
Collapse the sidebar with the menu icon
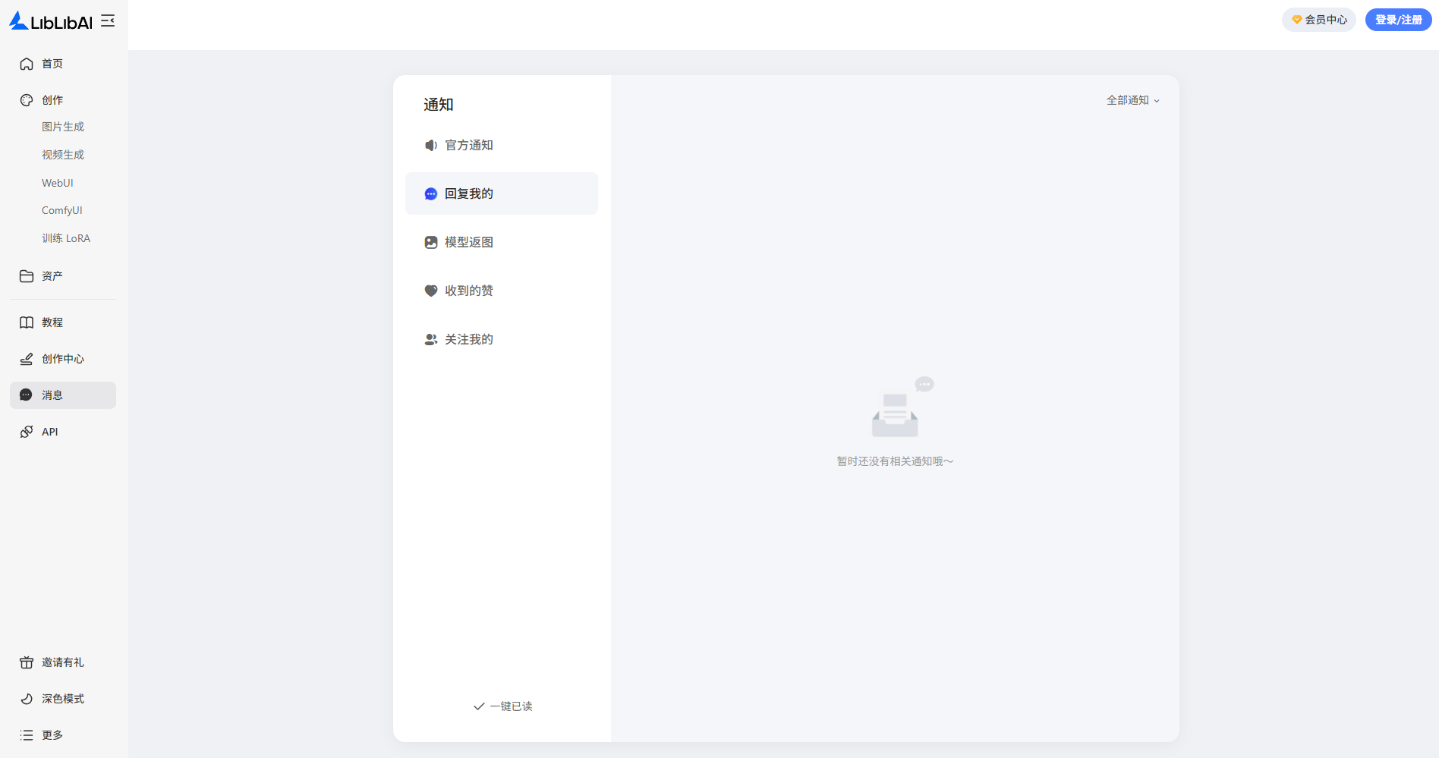click(108, 21)
